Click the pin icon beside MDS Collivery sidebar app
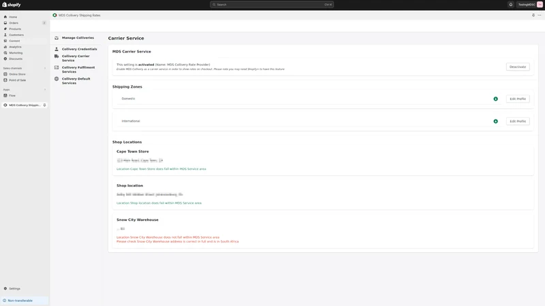Screen dimensions: 545x306 pyautogui.click(x=44, y=105)
